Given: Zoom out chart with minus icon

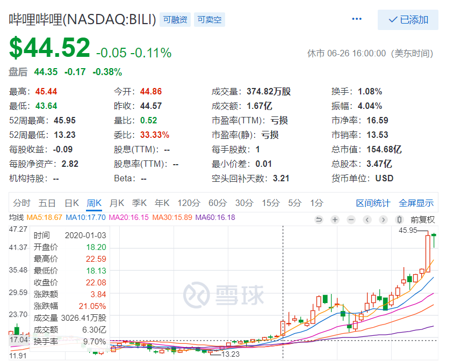Looking at the screenshot, I should point(351,219).
